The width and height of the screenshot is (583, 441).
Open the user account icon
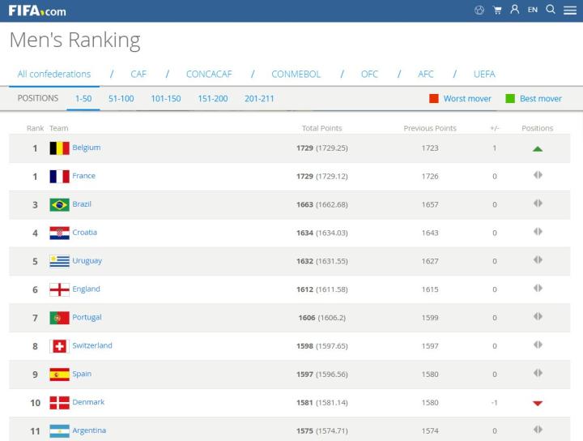coord(514,11)
